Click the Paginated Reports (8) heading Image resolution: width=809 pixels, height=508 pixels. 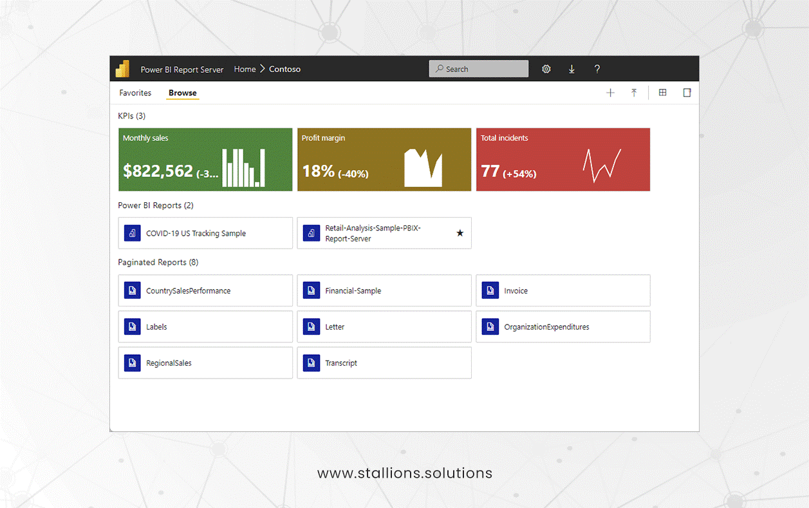[158, 263]
